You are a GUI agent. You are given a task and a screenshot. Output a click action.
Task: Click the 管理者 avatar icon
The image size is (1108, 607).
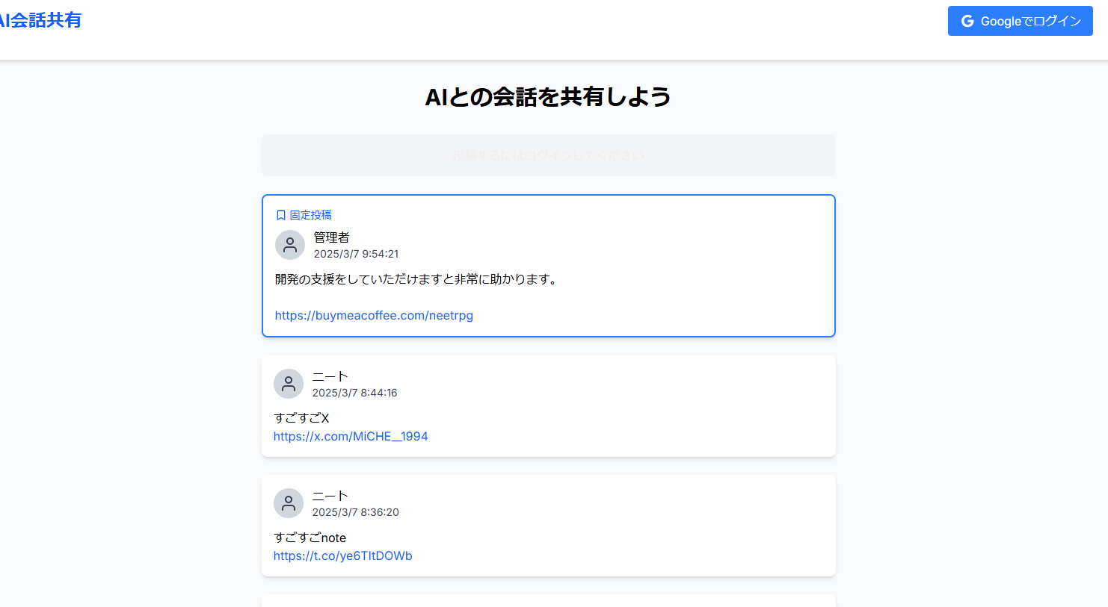point(290,245)
